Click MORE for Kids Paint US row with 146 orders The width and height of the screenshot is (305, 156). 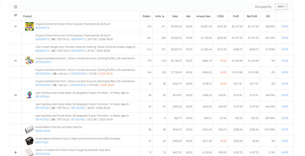pos(285,72)
